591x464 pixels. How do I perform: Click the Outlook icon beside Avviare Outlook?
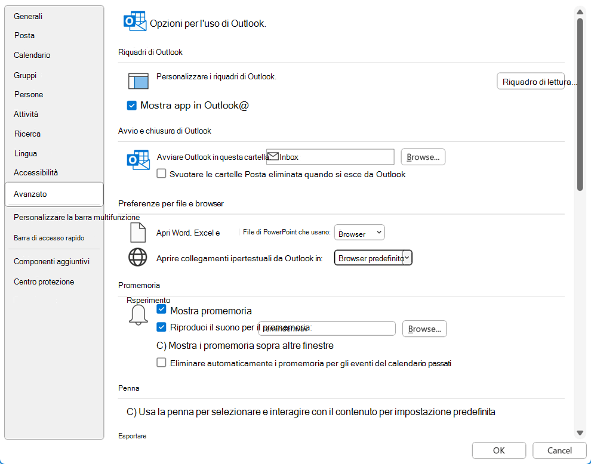click(138, 160)
